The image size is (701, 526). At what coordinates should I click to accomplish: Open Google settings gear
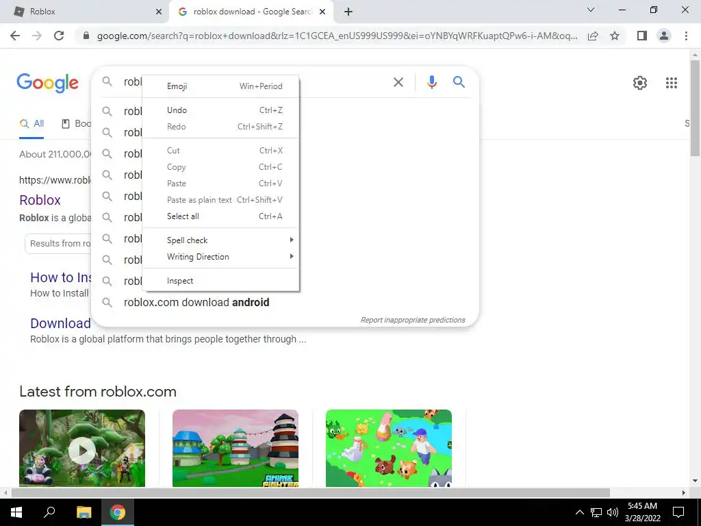640,83
